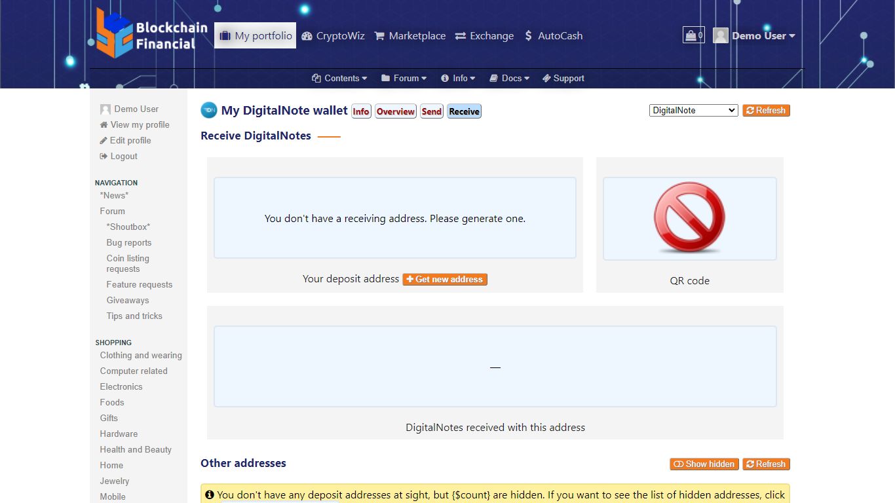Browse Hardware category
The height and width of the screenshot is (503, 895).
pos(119,434)
